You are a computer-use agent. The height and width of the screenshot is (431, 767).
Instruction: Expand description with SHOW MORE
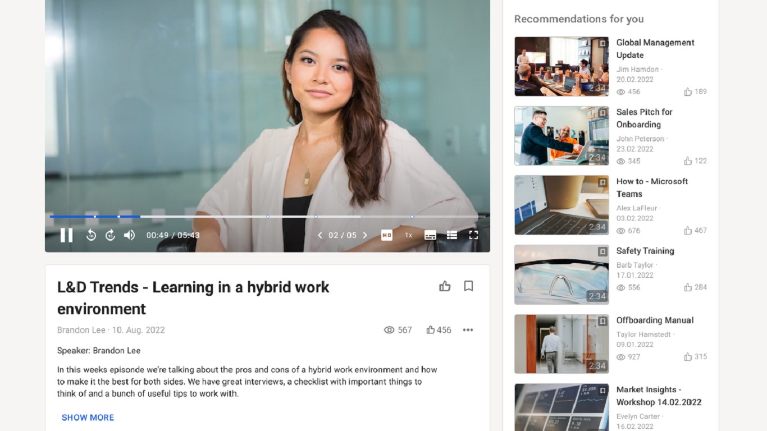(x=88, y=418)
